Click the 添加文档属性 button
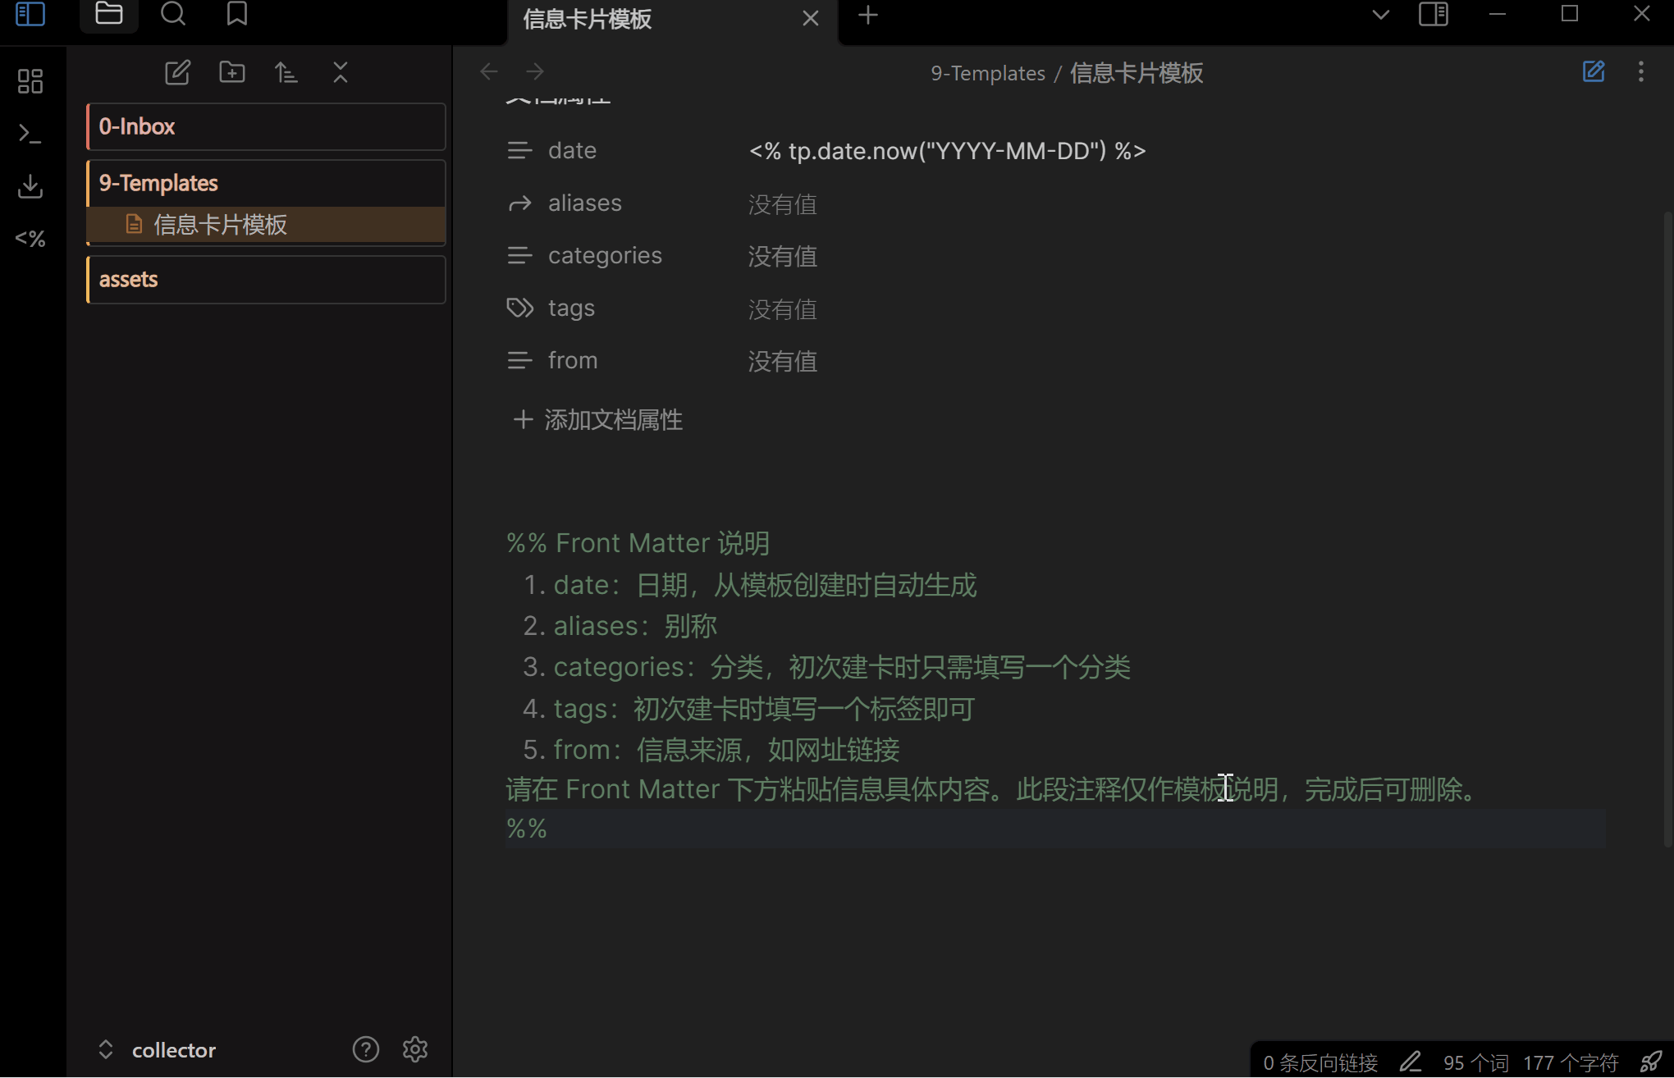Viewport: 1674px width, 1078px height. pyautogui.click(x=598, y=420)
